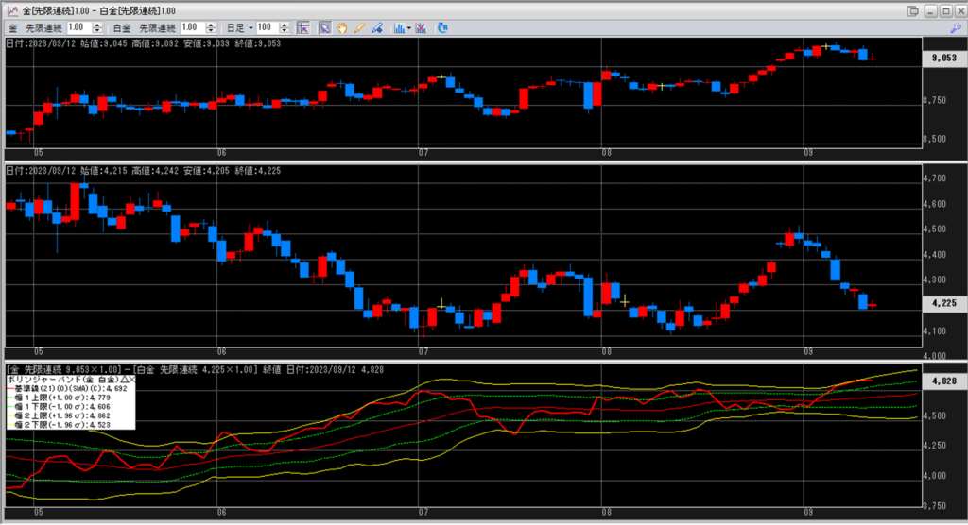The height and width of the screenshot is (525, 968).
Task: Click the 金 symbol label in toolbar
Action: click(13, 27)
